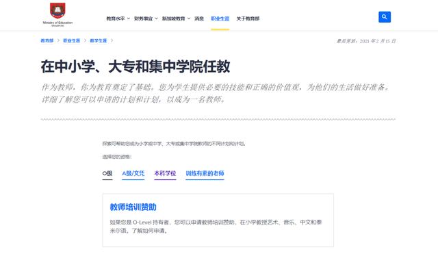Expand the 财务事宜 dropdown chevron
The image size is (438, 269).
click(x=157, y=18)
